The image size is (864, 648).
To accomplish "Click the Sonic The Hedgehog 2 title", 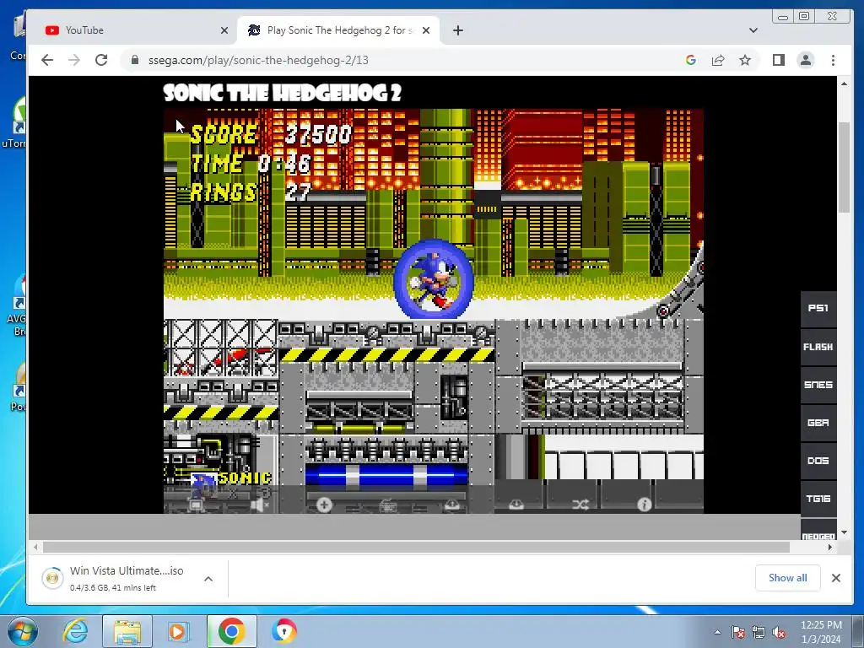I will [282, 93].
